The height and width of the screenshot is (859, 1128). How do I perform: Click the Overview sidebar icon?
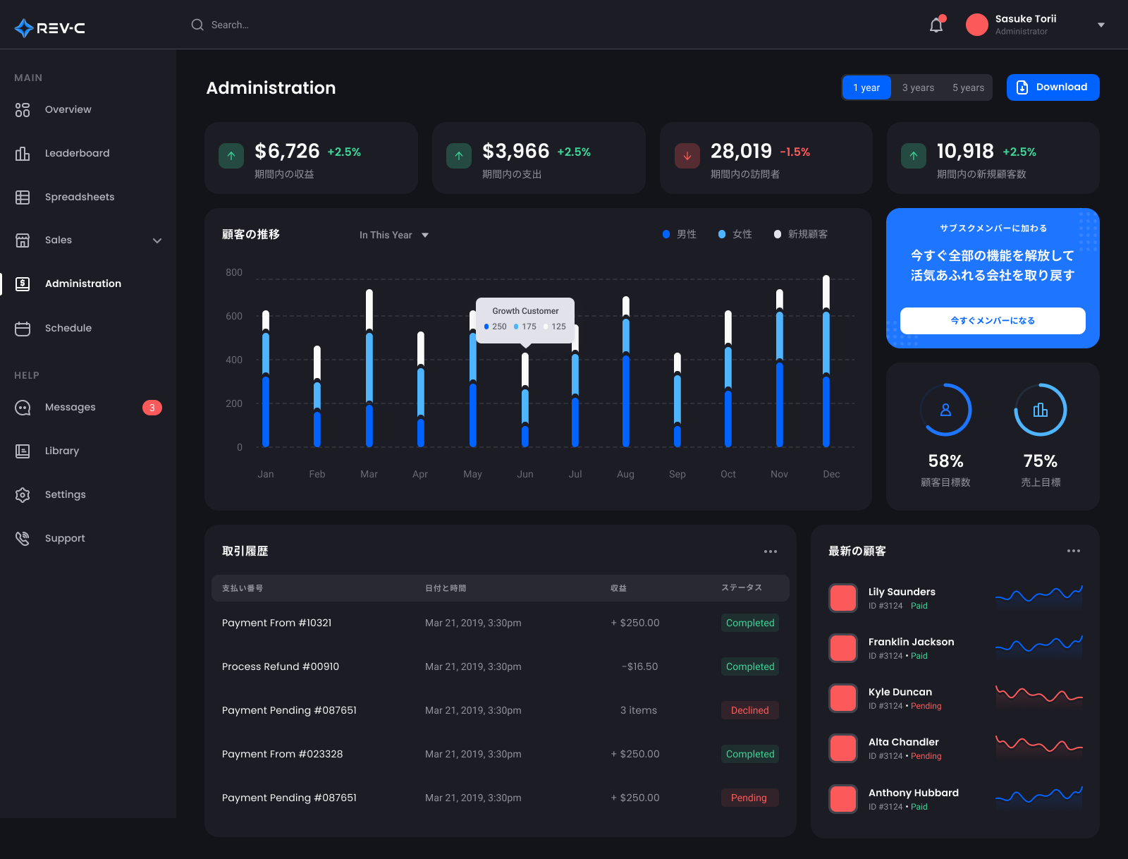(x=23, y=110)
